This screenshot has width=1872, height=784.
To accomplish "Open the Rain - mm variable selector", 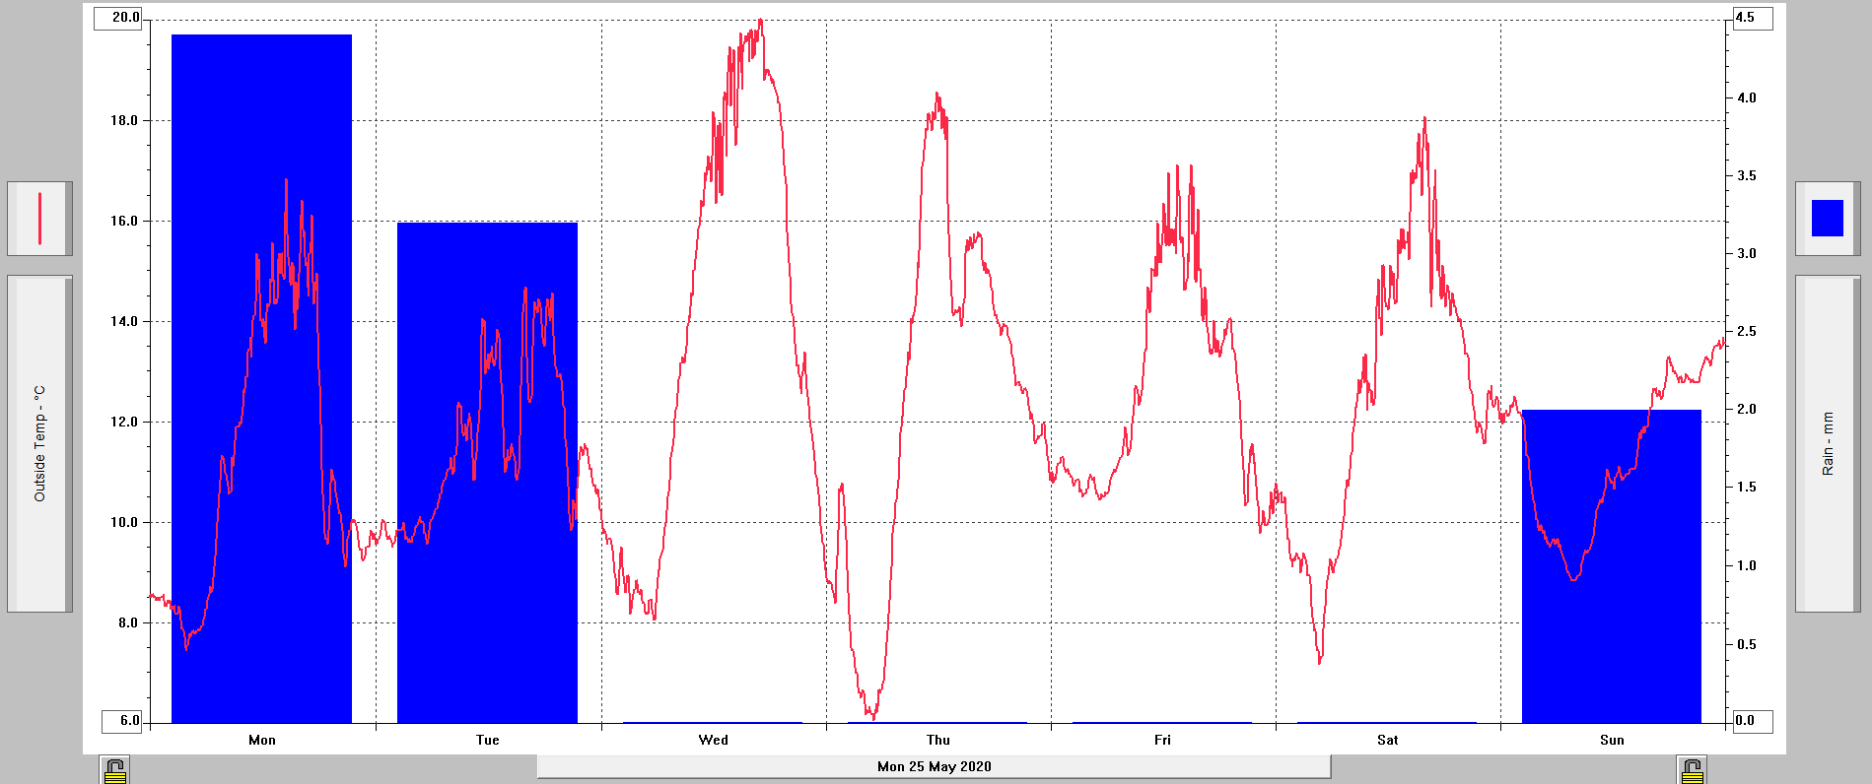I will click(x=1828, y=443).
